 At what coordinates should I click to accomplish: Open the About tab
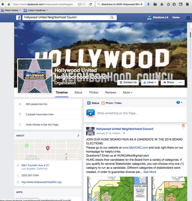[x=78, y=93]
